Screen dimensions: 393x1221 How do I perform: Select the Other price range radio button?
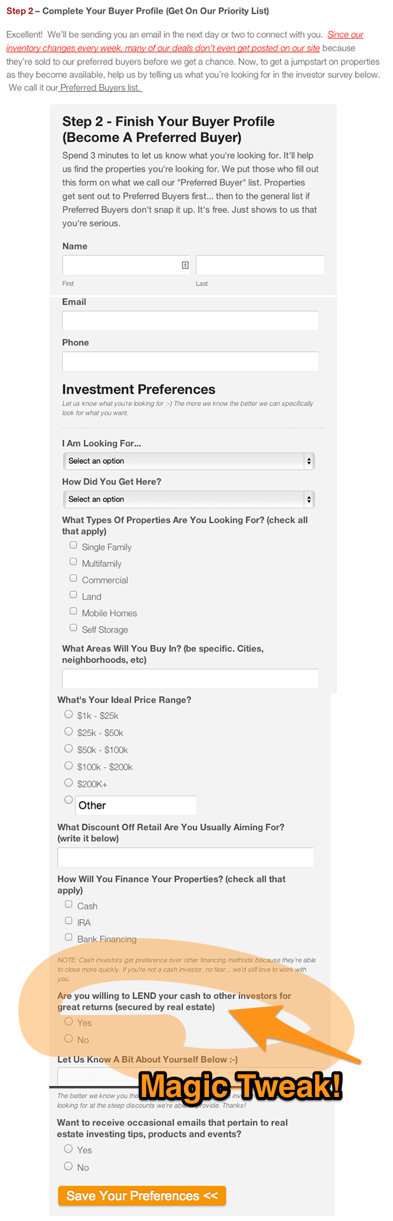pyautogui.click(x=68, y=800)
